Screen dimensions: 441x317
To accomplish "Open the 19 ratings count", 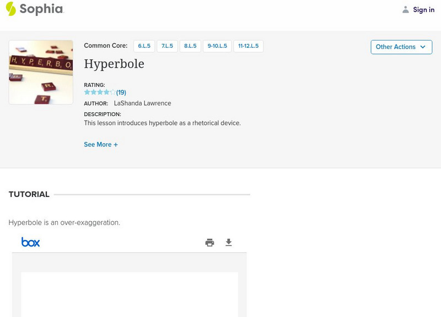I will coord(121,92).
